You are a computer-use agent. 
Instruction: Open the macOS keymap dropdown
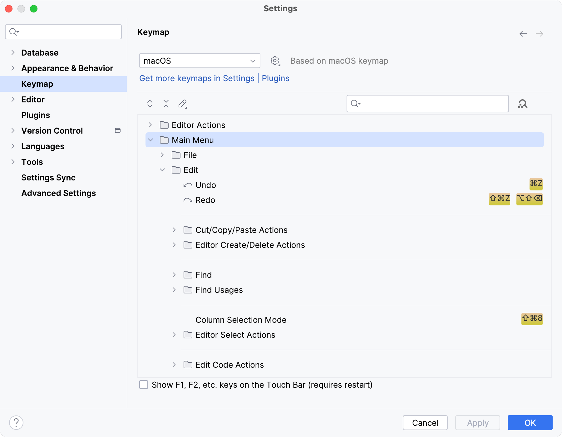(200, 61)
